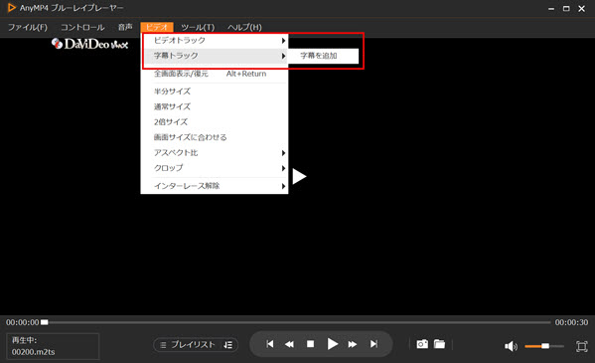595x363 pixels.
Task: Click the 00200.m2ts file name
Action: 33,352
